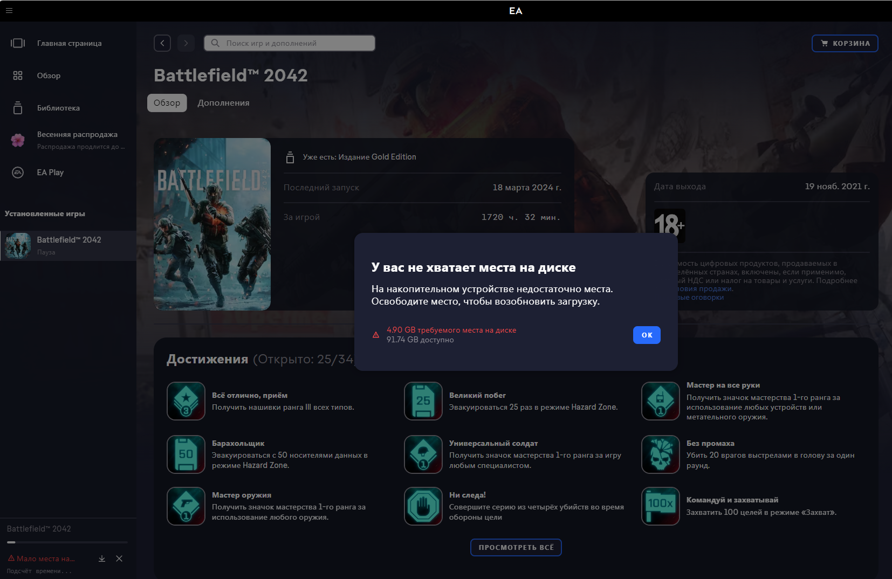The height and width of the screenshot is (579, 892).
Task: Open the Обзор sidebar section
Action: (68, 75)
